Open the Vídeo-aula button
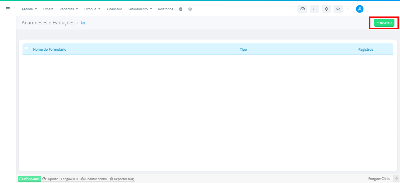The width and height of the screenshot is (400, 183). tap(29, 179)
